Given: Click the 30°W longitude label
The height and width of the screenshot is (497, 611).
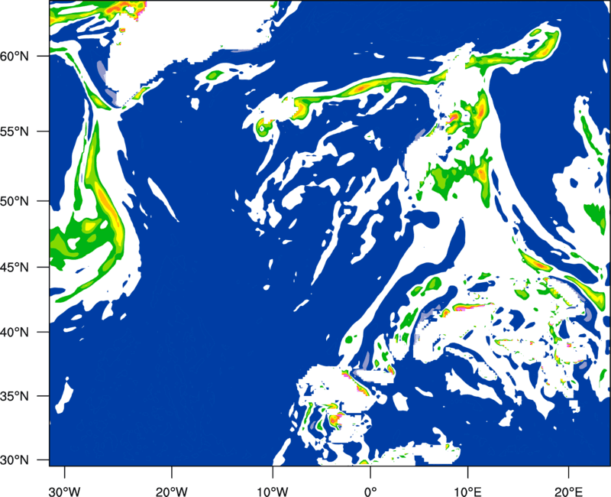Looking at the screenshot, I should (64, 492).
